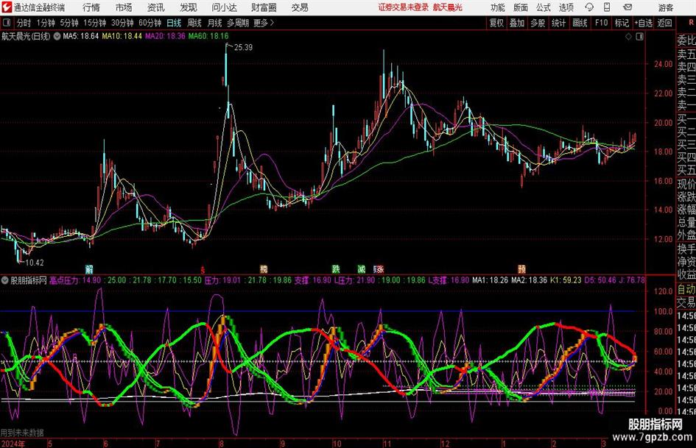
Task: Open the 功能 menu
Action: tap(498, 7)
